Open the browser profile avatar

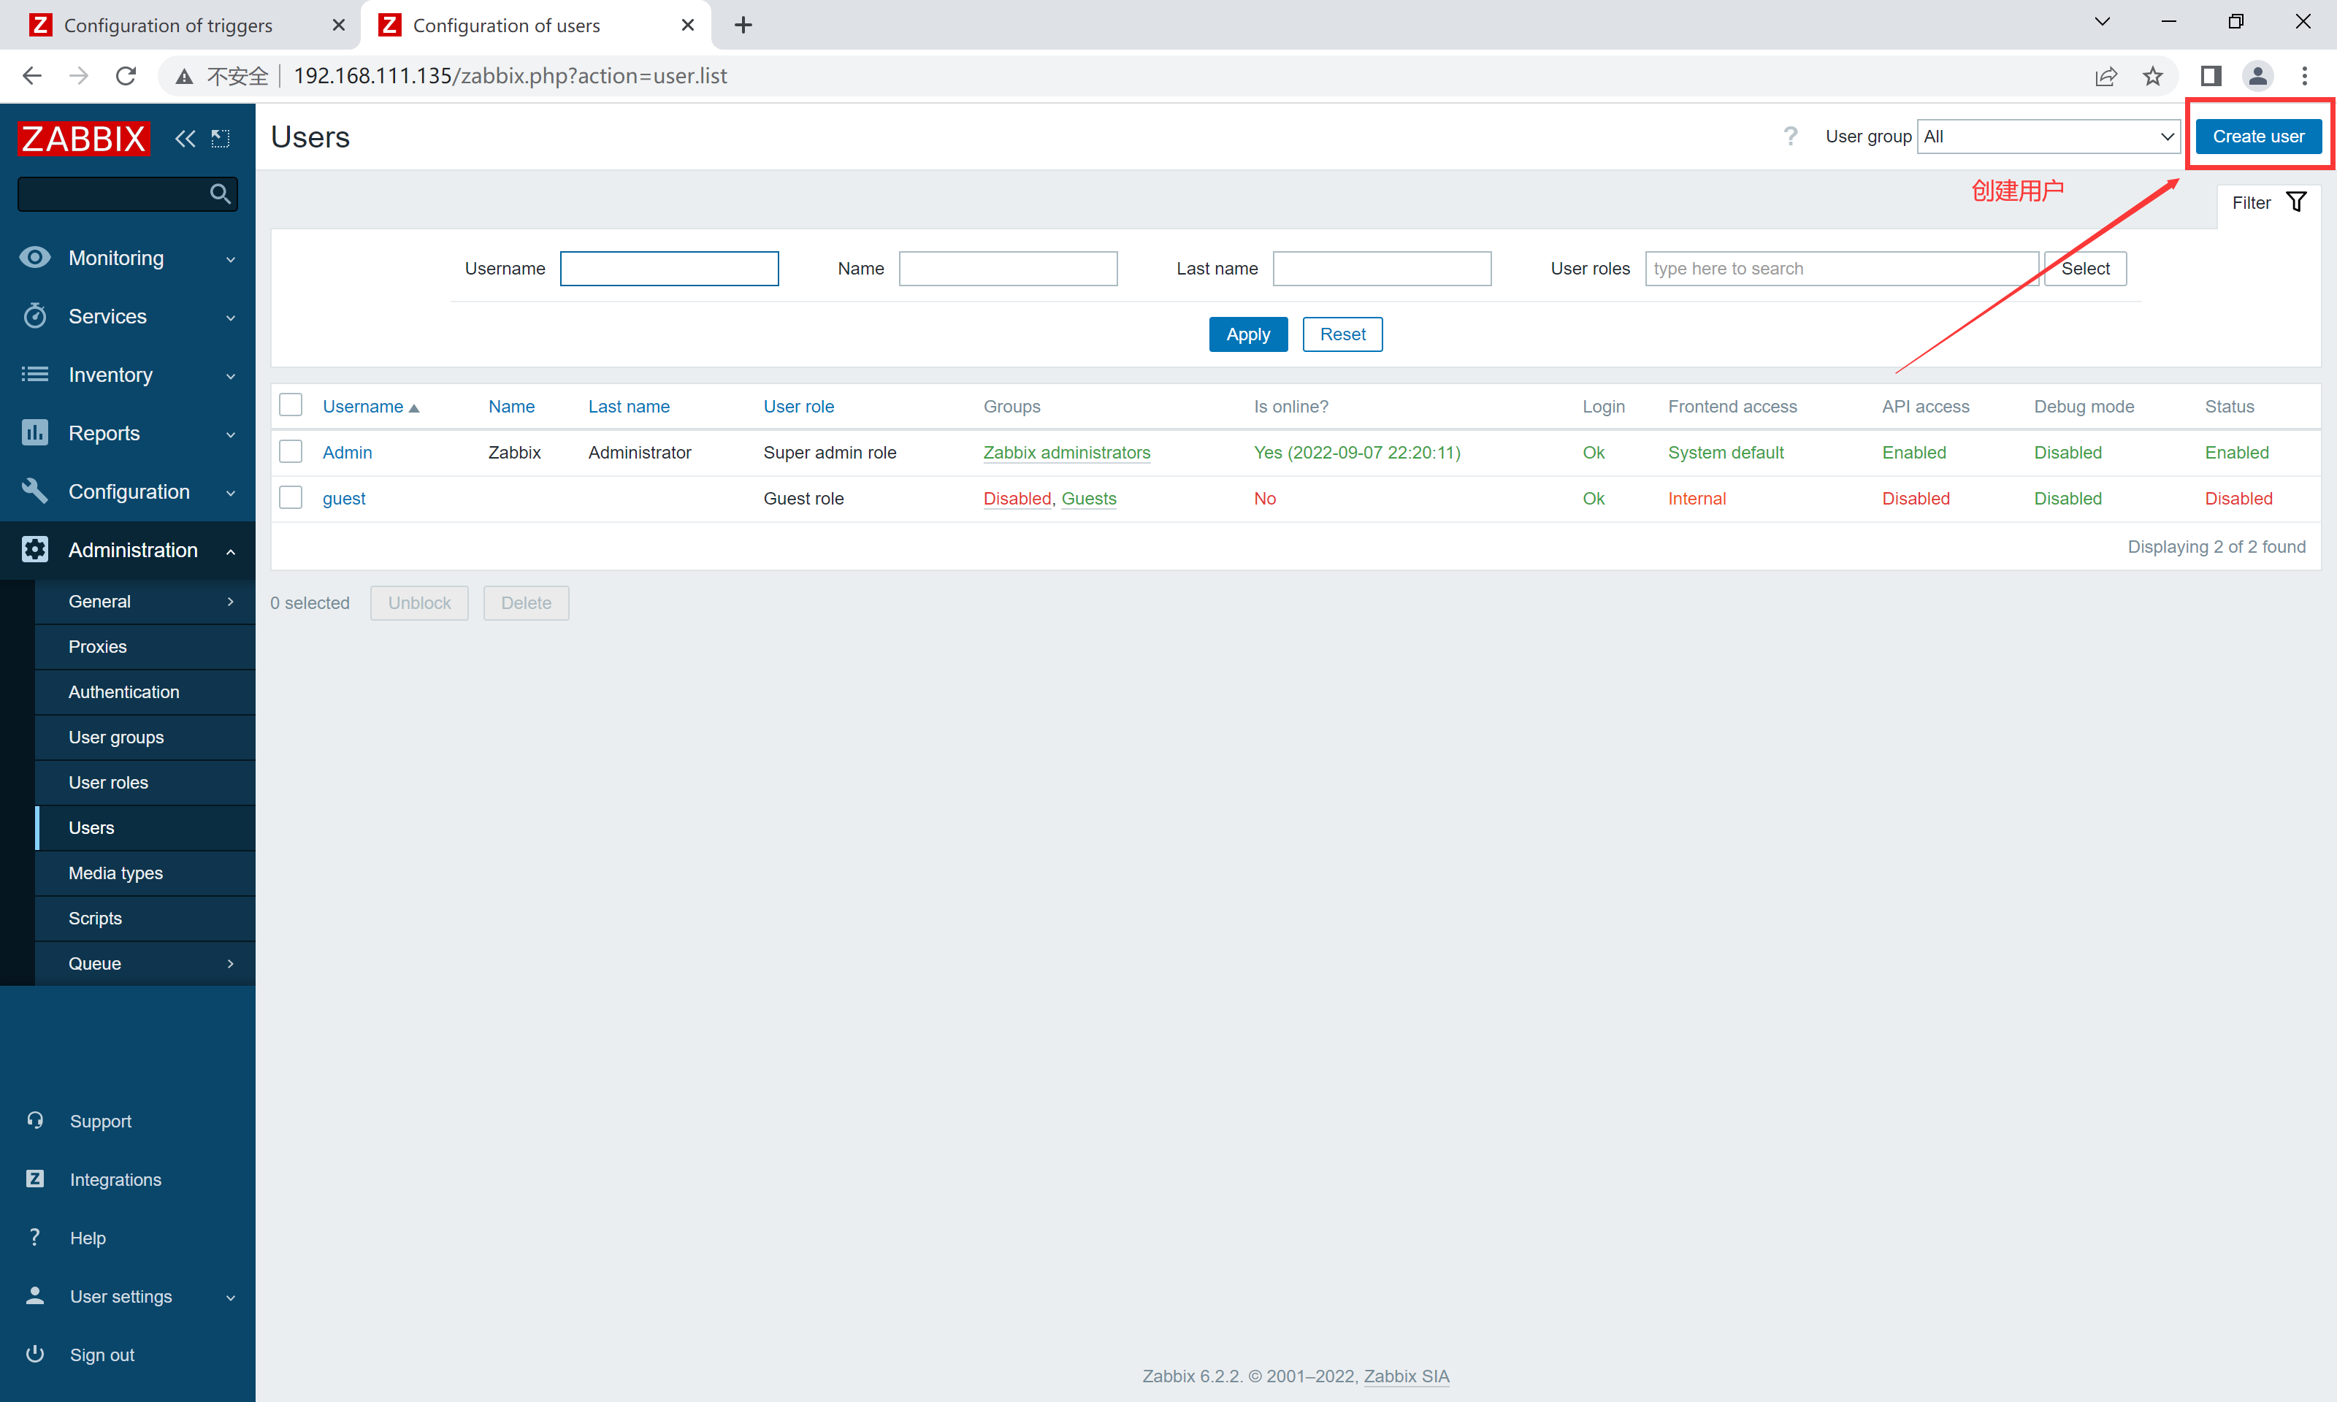(x=2257, y=76)
